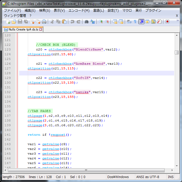Select the Nulls Create tpA ds.ls tab
Image resolution: width=182 pixels, height=182 pixels.
click(x=23, y=29)
